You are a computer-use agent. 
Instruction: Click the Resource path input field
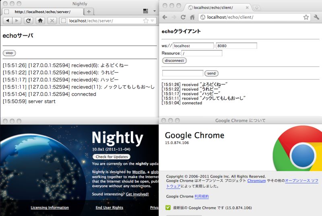point(202,53)
